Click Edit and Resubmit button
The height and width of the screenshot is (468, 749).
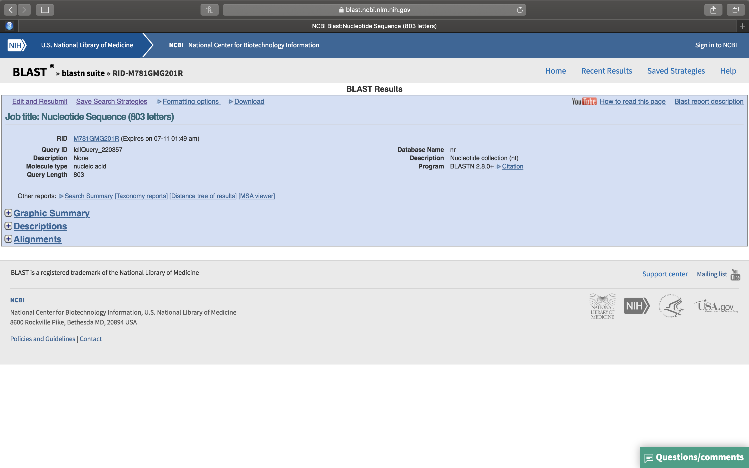point(40,101)
